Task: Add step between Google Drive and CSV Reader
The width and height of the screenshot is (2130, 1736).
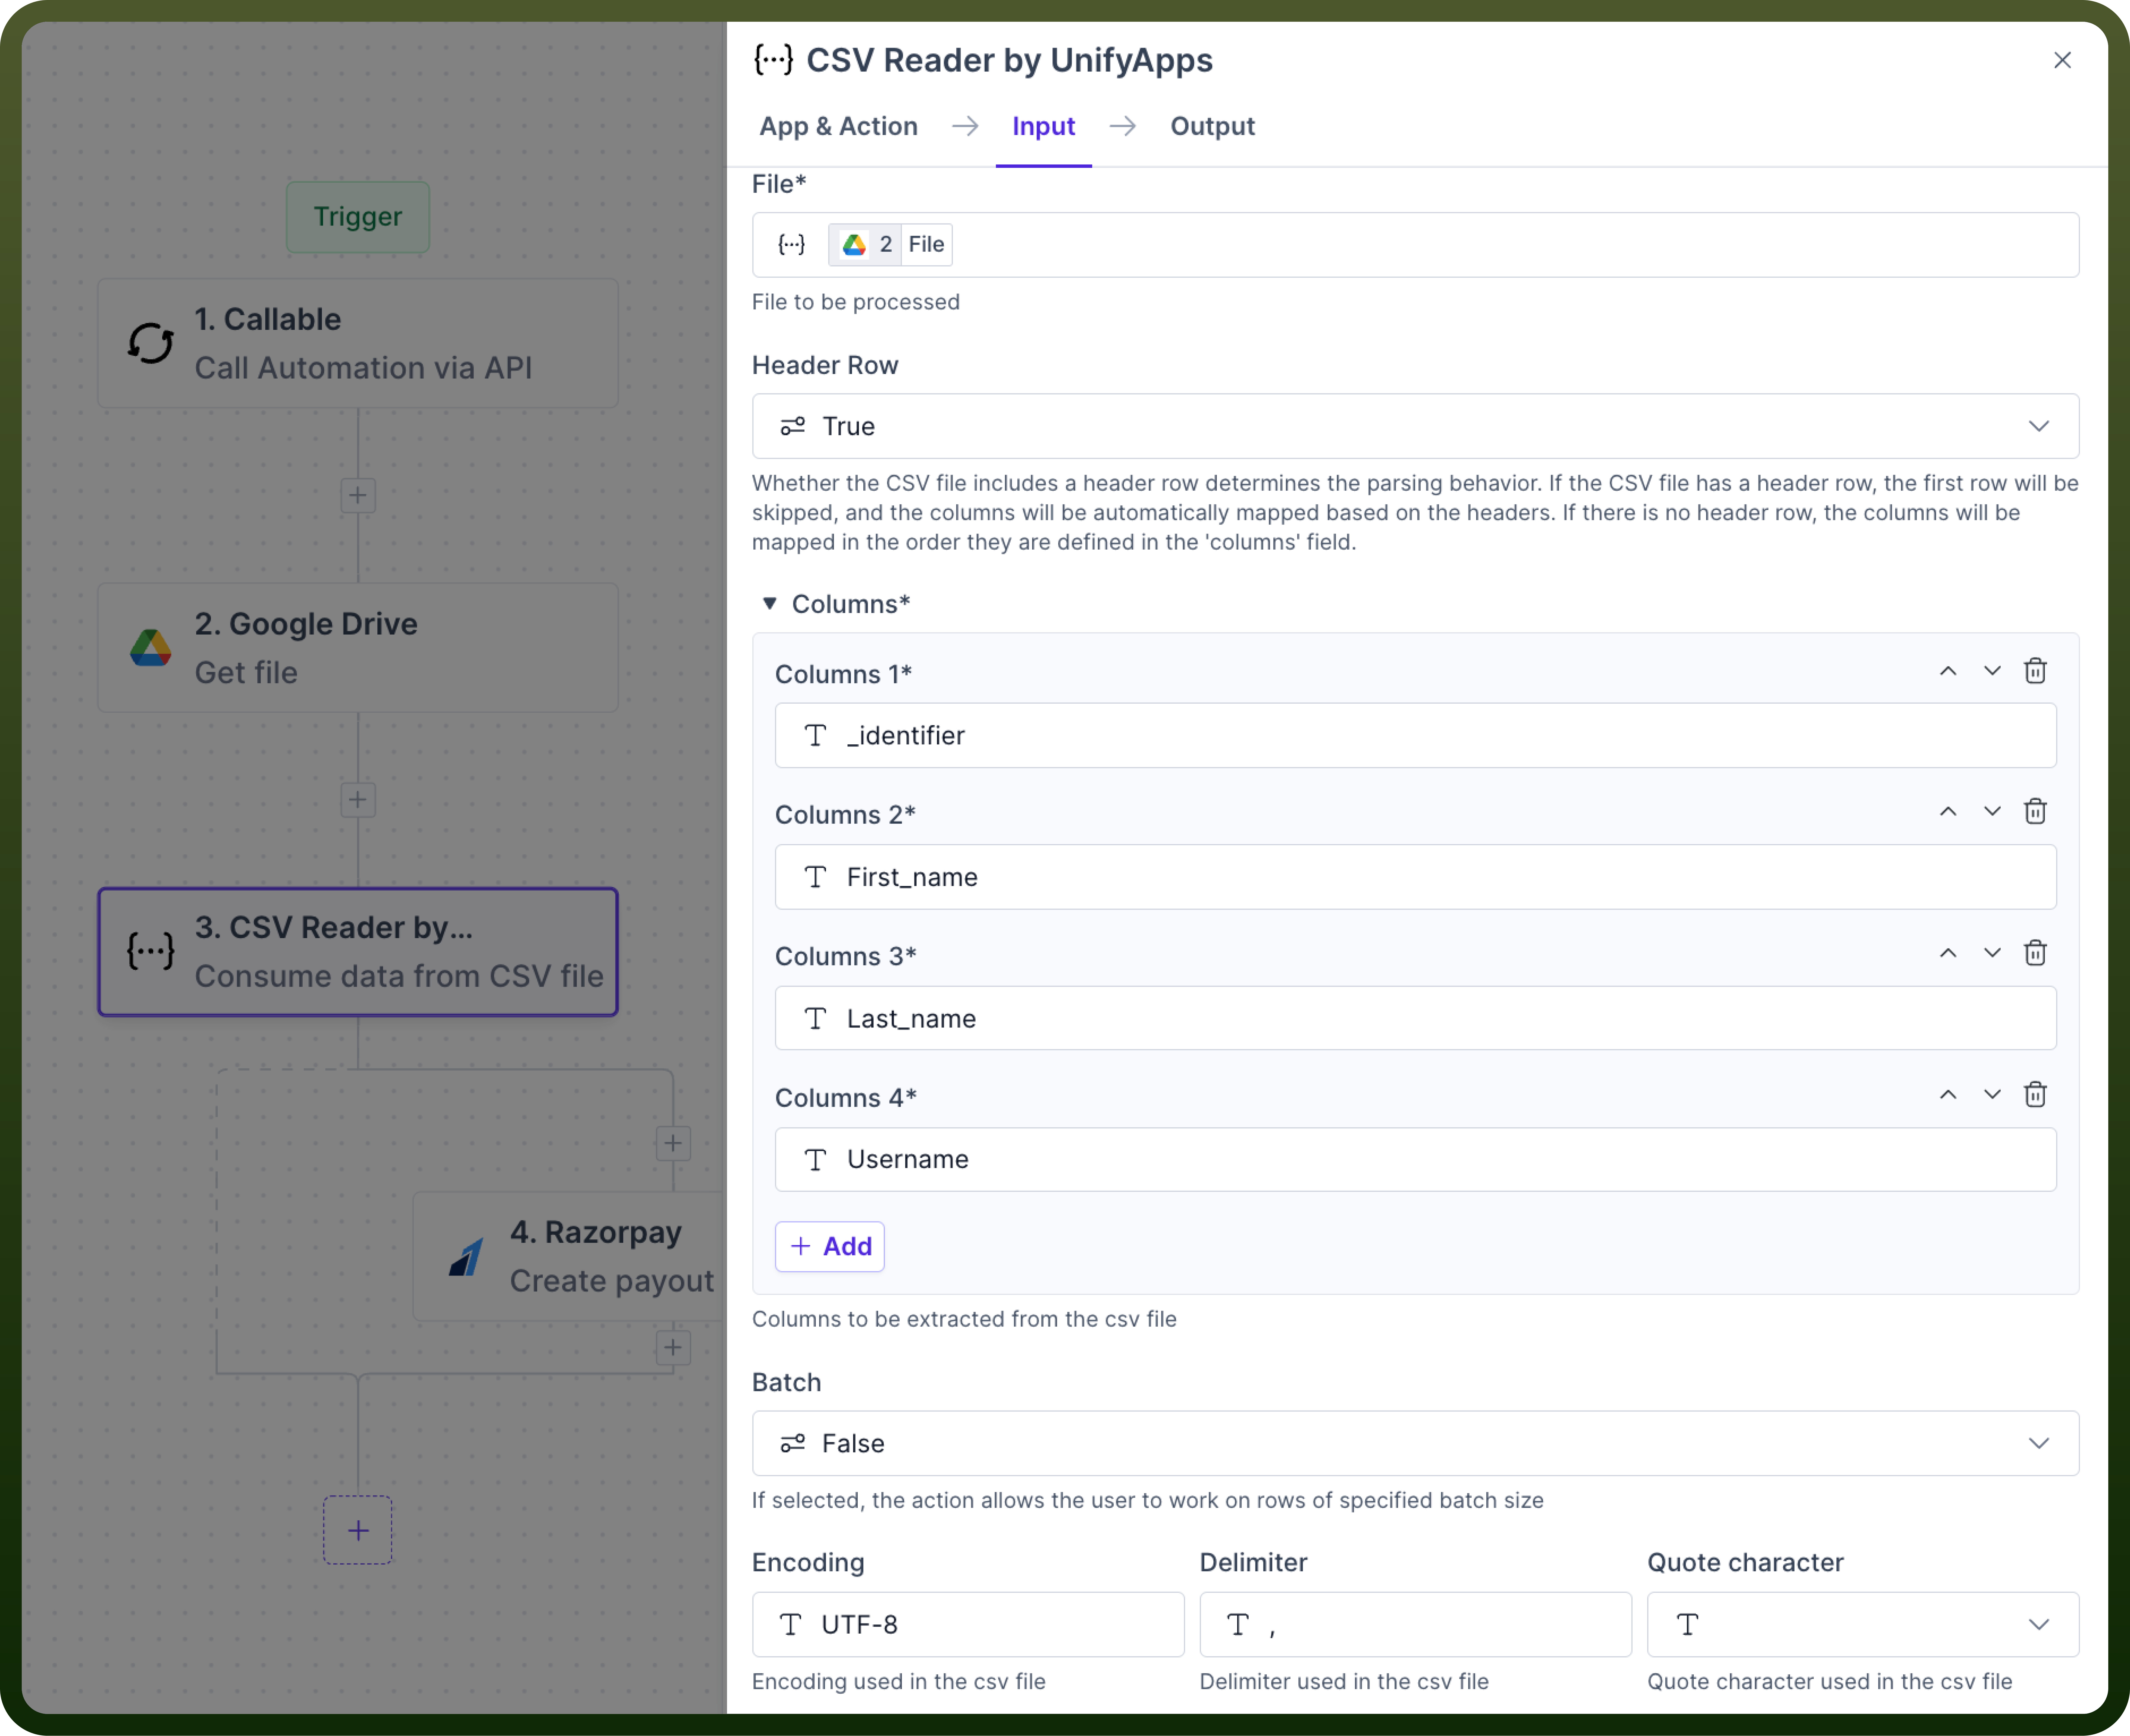Action: (358, 800)
